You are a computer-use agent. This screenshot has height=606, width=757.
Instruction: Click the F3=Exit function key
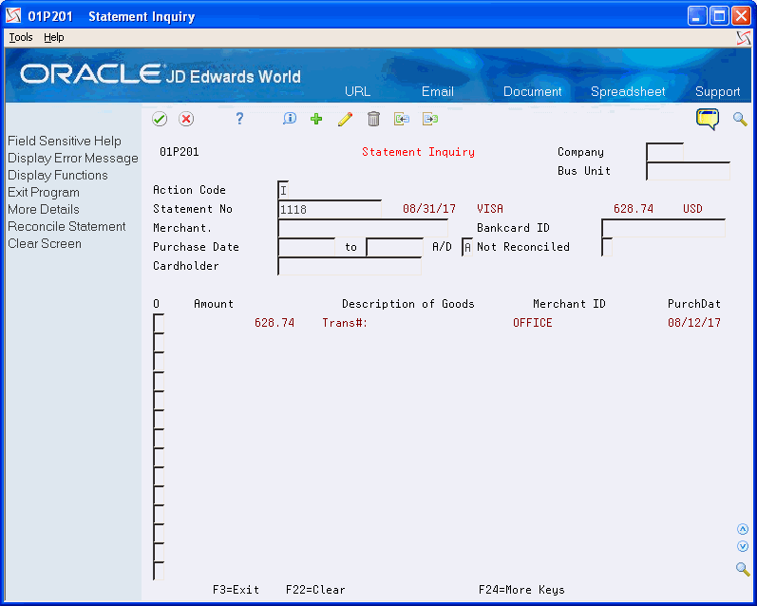click(x=237, y=590)
